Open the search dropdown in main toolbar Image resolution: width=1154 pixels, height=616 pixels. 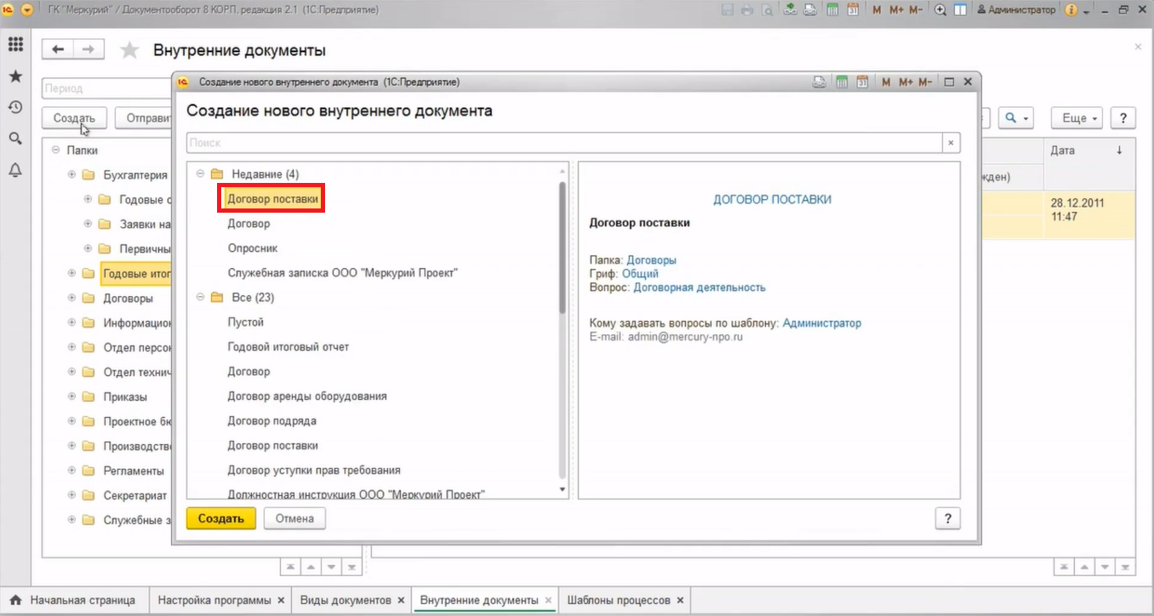(x=1016, y=117)
